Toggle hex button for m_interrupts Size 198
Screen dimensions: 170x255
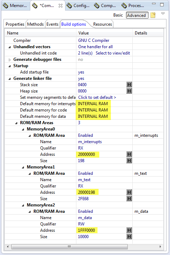[x=129, y=160]
